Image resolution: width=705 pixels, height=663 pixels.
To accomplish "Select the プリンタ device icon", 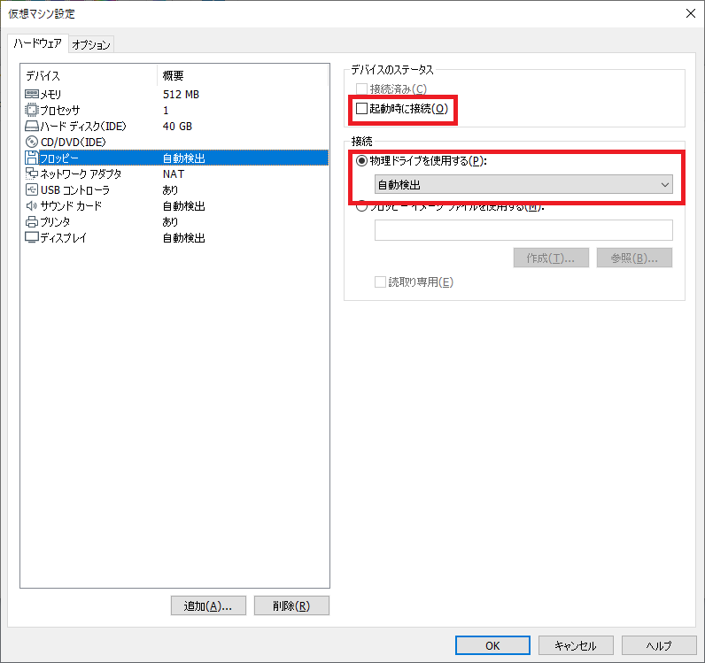I will click(x=32, y=222).
